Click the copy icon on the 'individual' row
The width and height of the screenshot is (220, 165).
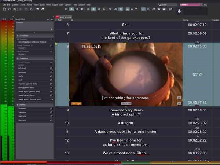point(51,68)
